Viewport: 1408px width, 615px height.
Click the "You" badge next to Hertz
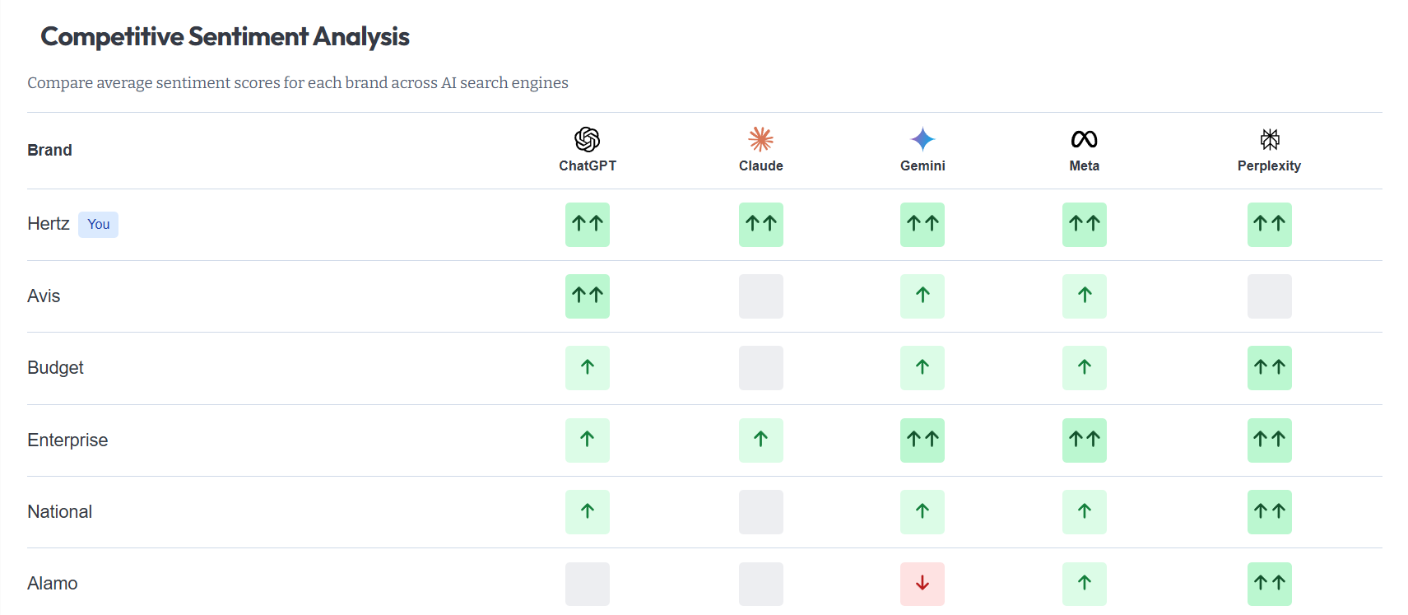pos(98,224)
